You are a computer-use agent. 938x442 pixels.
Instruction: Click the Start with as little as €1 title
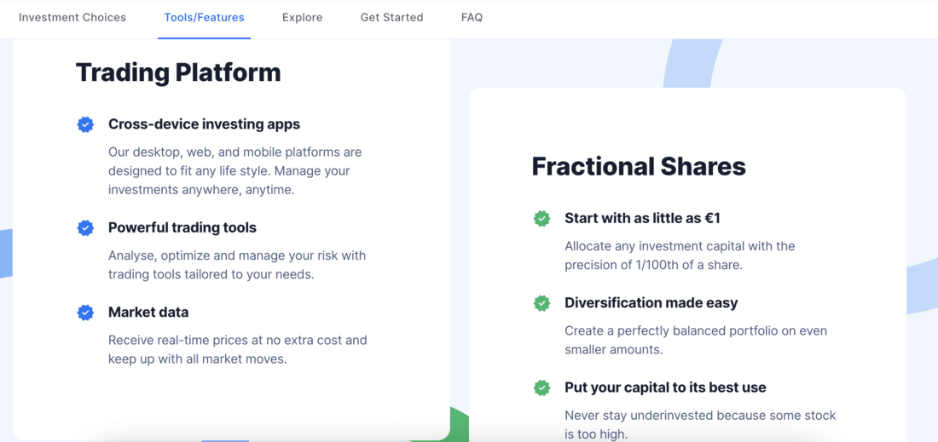[642, 218]
